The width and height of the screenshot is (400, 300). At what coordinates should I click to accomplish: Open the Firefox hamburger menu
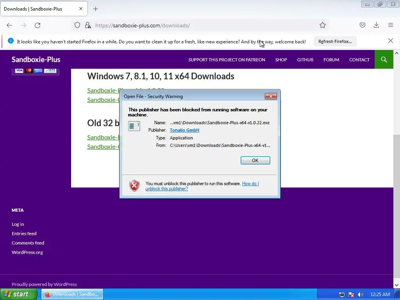pyautogui.click(x=391, y=25)
